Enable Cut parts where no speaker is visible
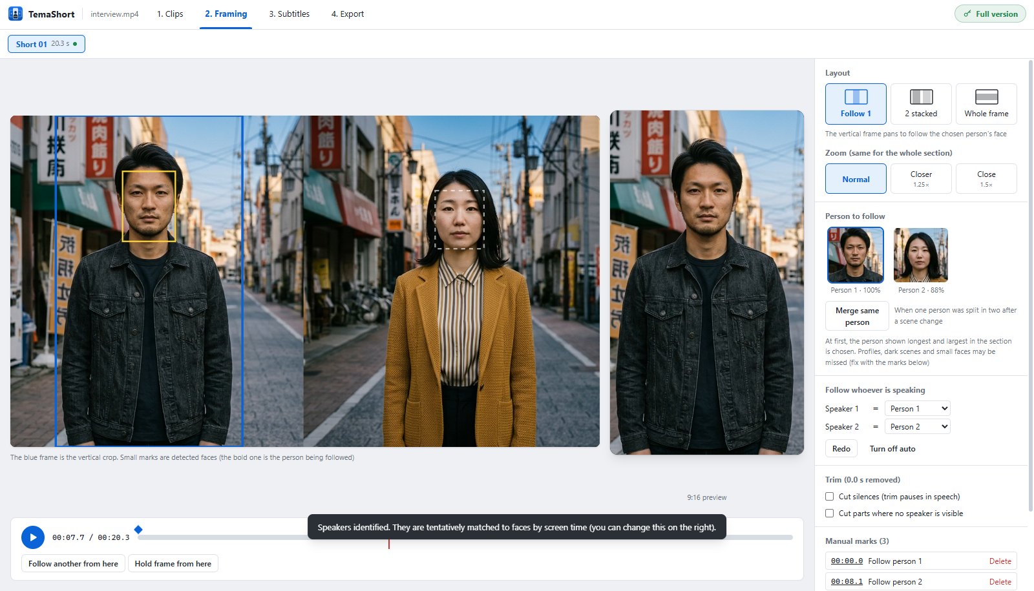The image size is (1034, 591). [x=830, y=513]
